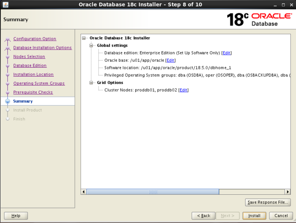Cancel the installer
The image size is (296, 223).
coord(281,216)
